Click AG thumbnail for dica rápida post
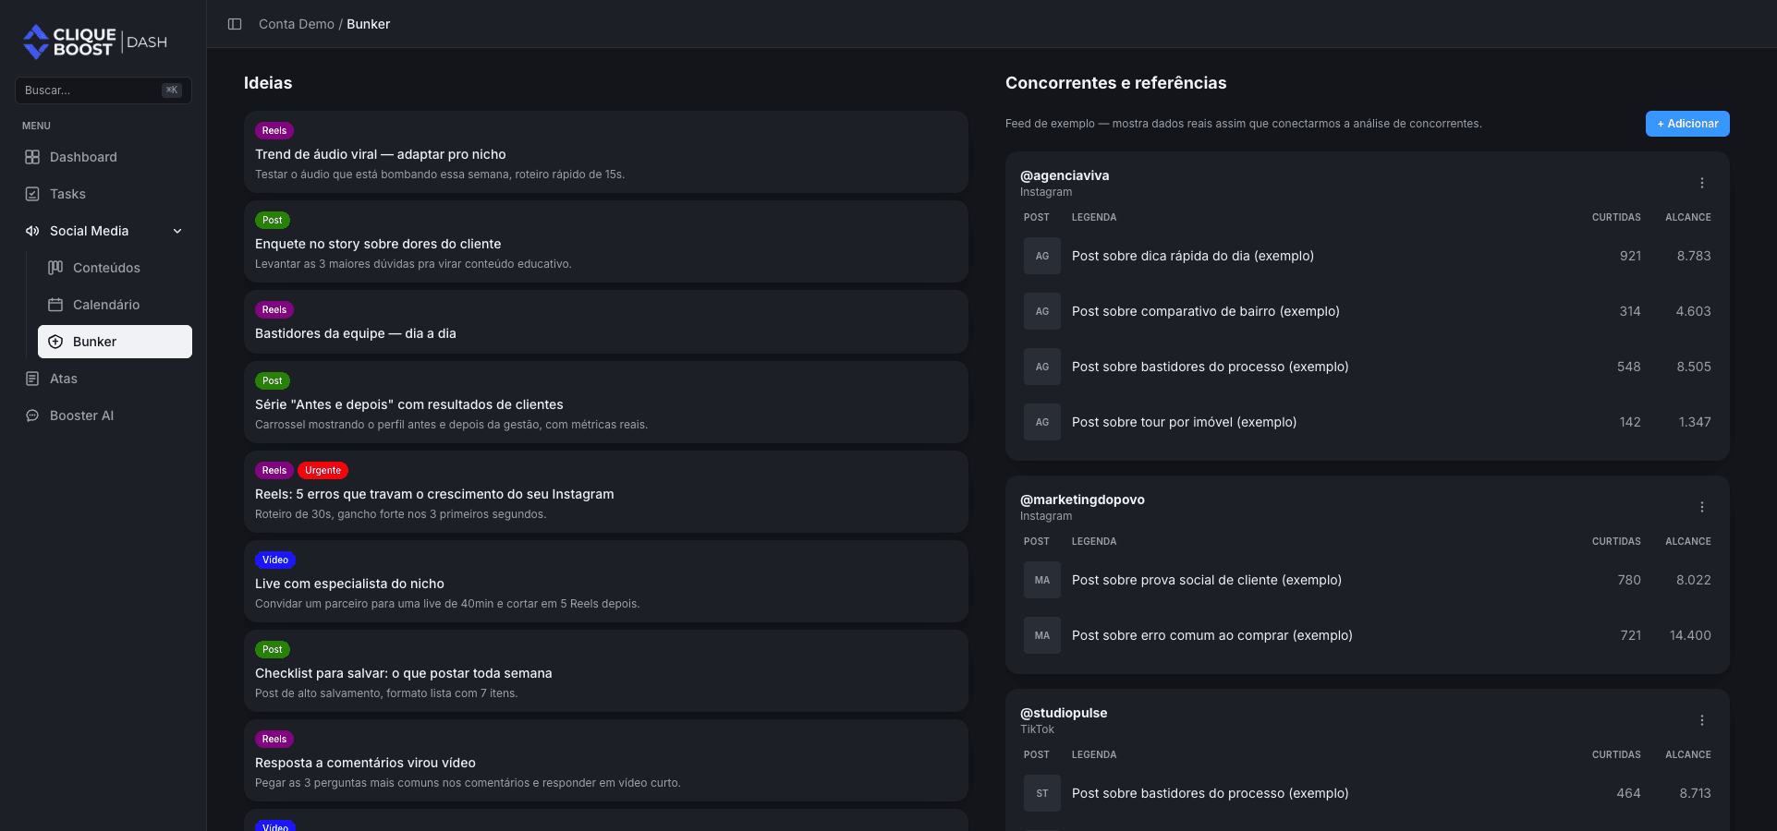 (1042, 256)
